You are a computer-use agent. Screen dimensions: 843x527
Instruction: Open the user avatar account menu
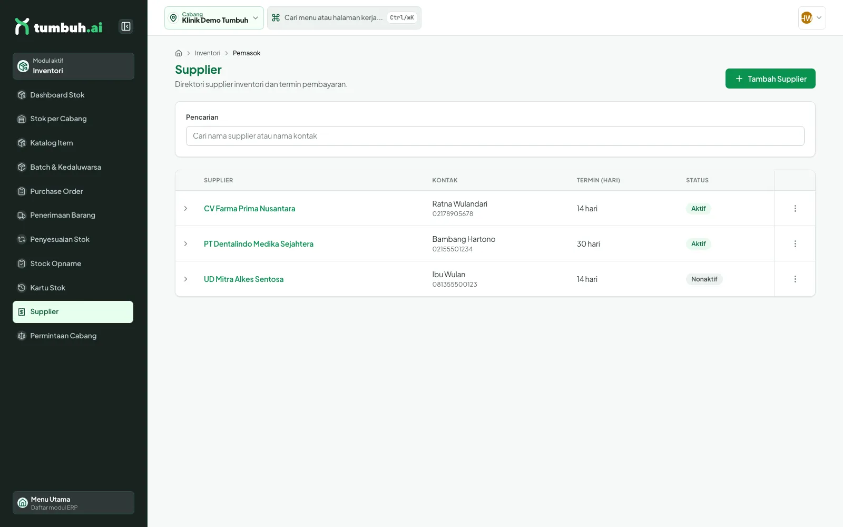click(x=812, y=18)
